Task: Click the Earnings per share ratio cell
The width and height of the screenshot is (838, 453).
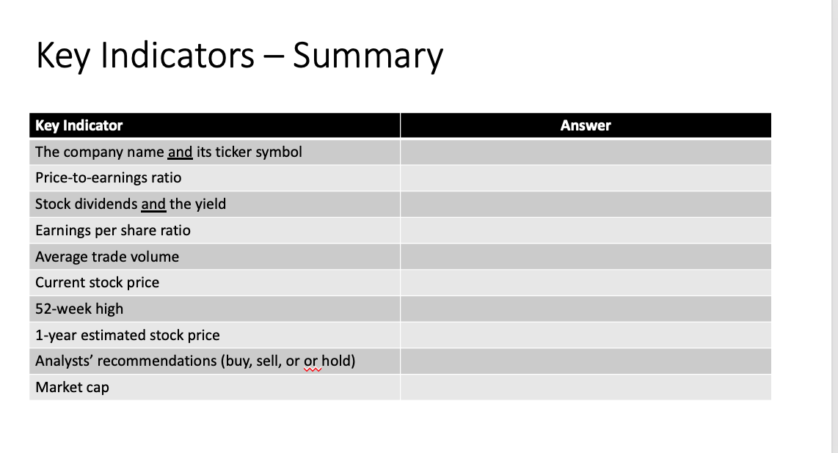Action: pyautogui.click(x=215, y=230)
